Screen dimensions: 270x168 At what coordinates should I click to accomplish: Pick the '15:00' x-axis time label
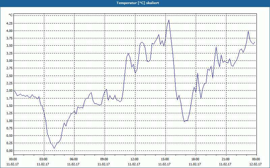[164, 159]
